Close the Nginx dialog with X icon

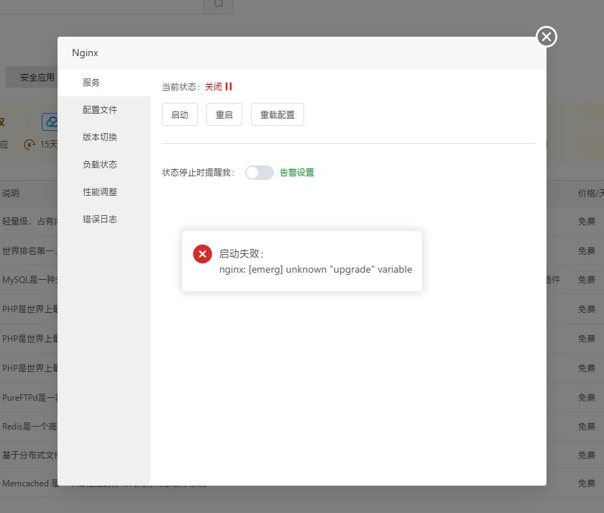[546, 37]
